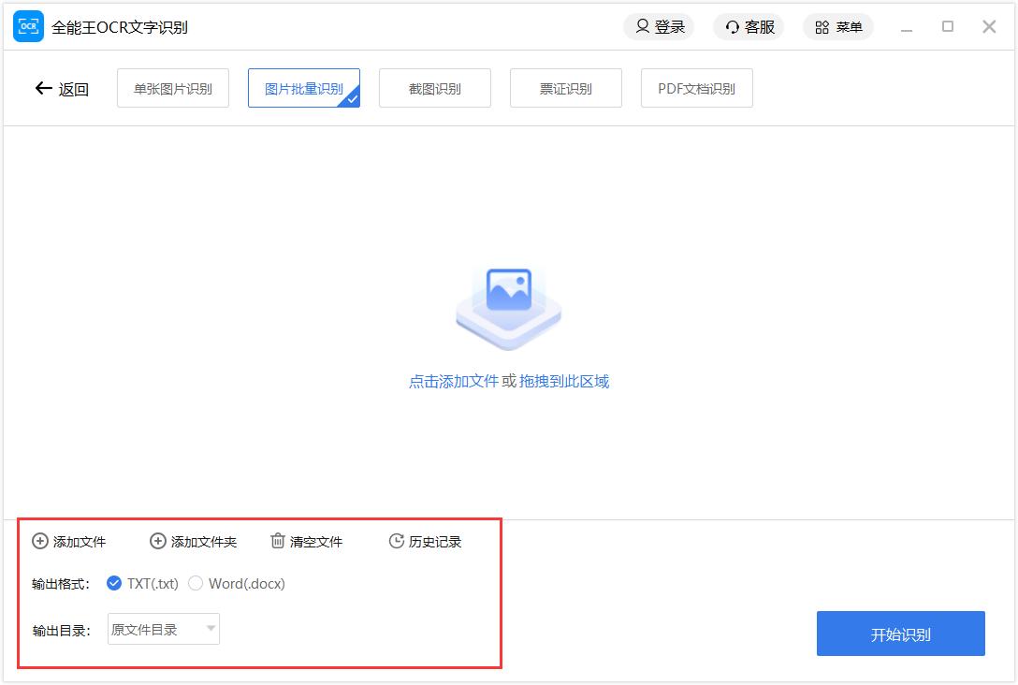The height and width of the screenshot is (685, 1018).
Task: Open history records clock icon
Action: [x=396, y=541]
